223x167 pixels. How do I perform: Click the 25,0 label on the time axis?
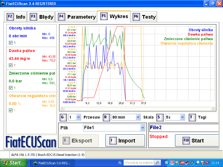coord(121,103)
